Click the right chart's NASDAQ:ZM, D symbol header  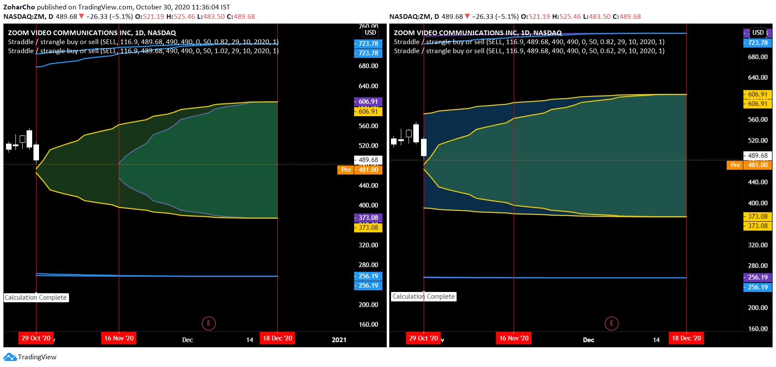pyautogui.click(x=414, y=16)
